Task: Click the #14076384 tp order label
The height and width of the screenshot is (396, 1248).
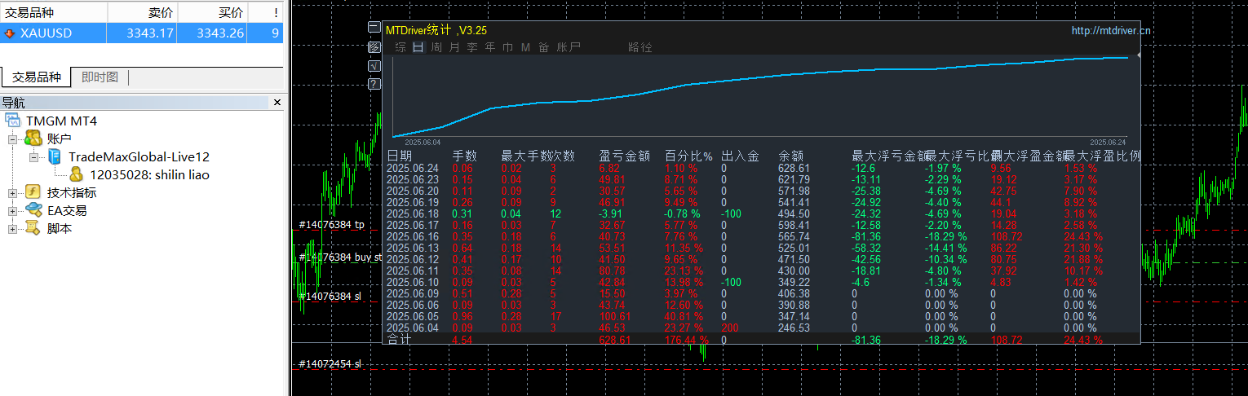Action: [331, 224]
